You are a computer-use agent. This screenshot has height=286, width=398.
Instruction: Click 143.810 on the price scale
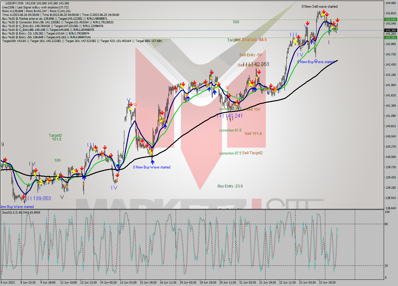coord(390,13)
